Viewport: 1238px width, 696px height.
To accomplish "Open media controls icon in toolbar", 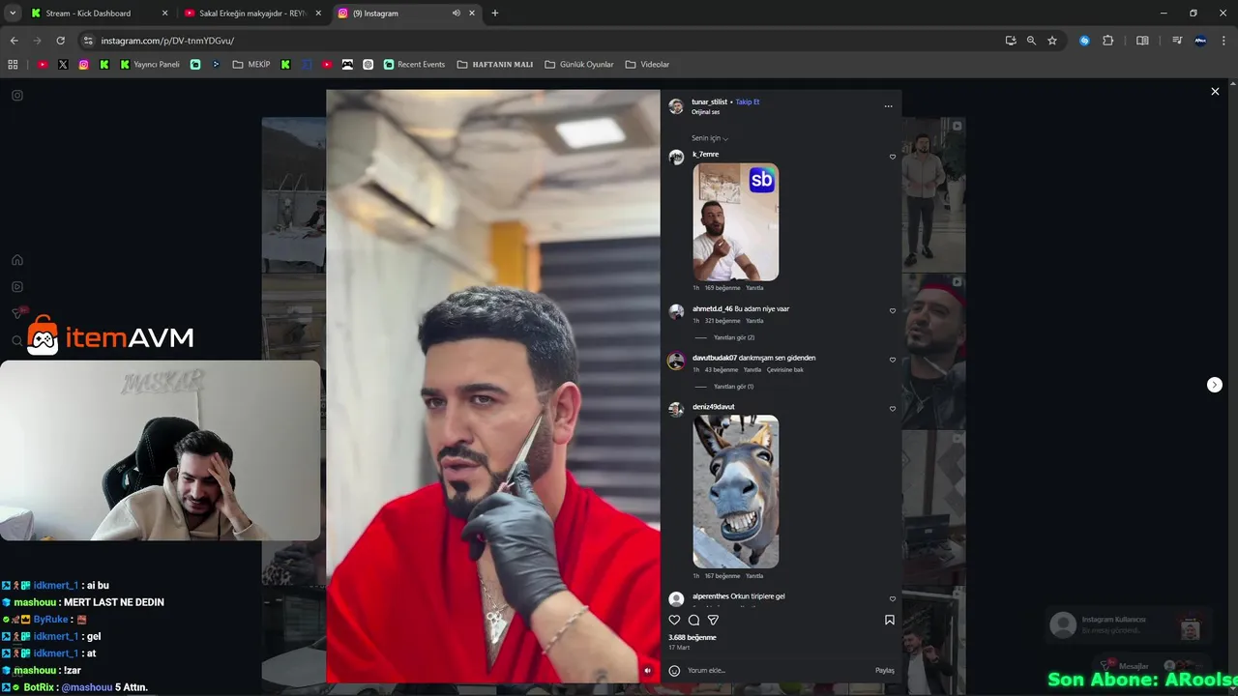I will tap(1177, 41).
